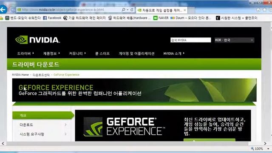Click horizontal scrollbar left arrow

[3, 144]
